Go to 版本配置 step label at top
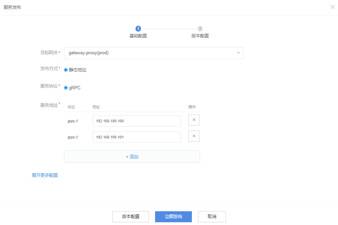This screenshot has width=338, height=225. click(x=200, y=36)
